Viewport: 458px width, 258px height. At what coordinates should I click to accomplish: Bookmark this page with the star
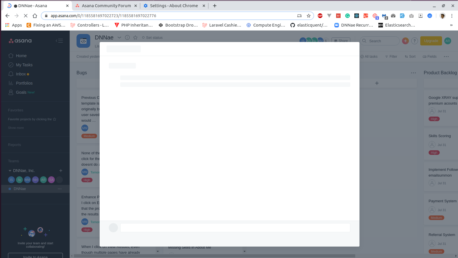(309, 16)
